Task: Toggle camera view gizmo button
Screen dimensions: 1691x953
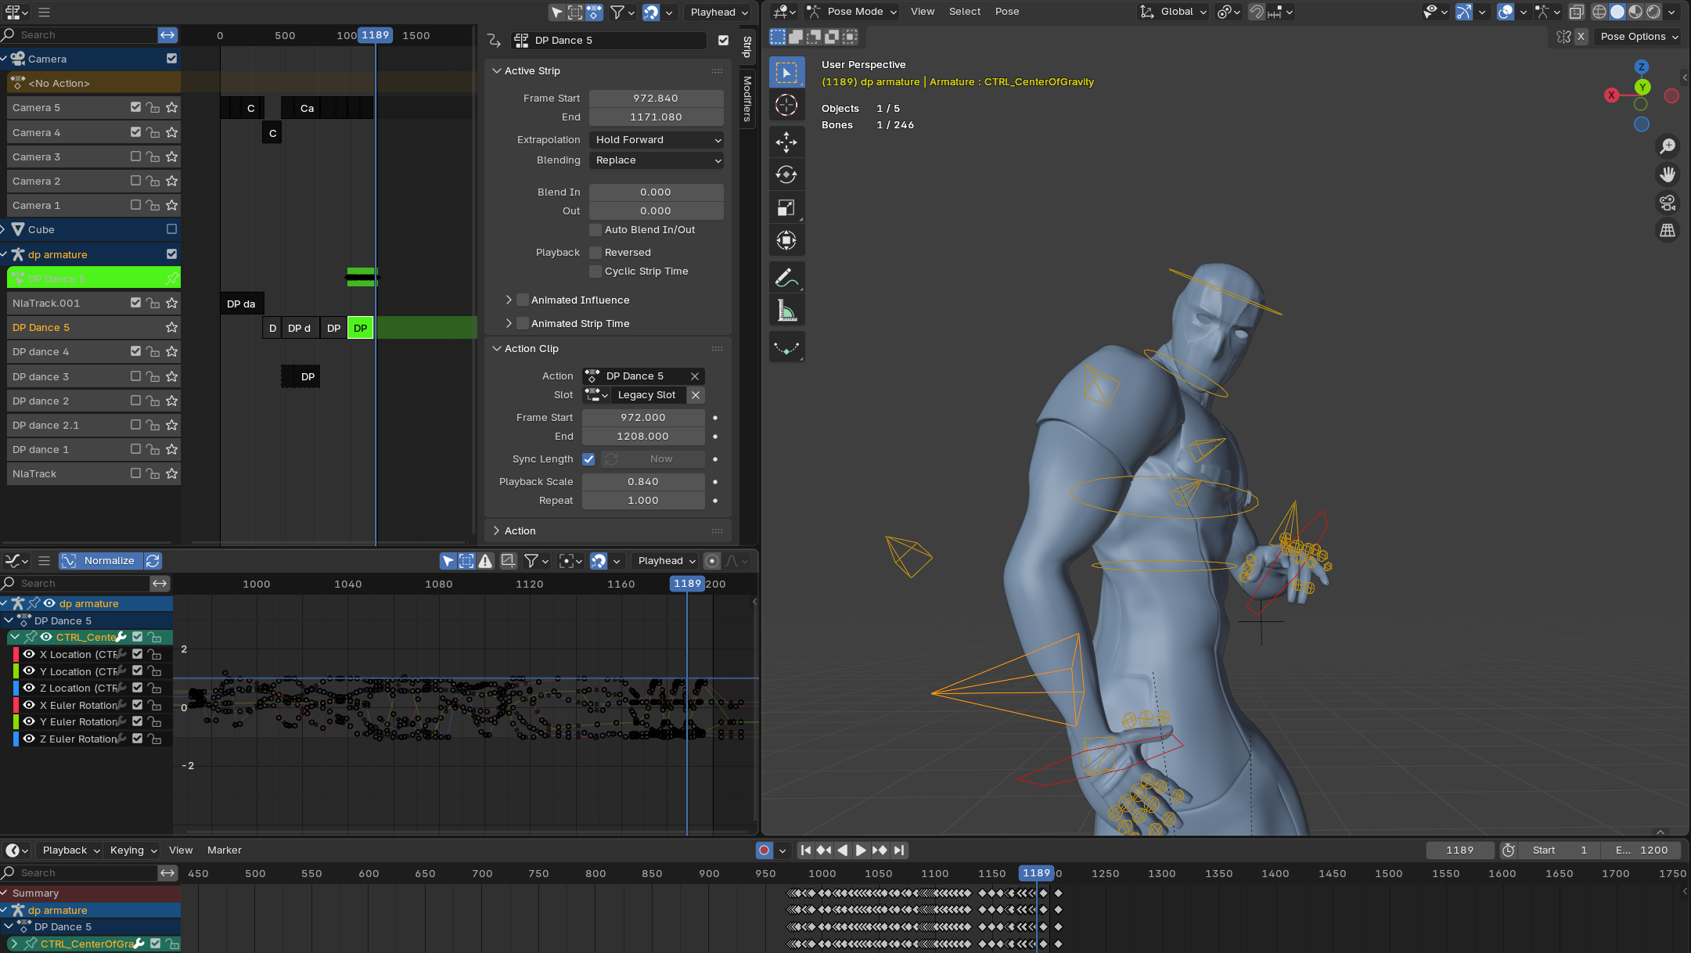Action: pos(1667,203)
